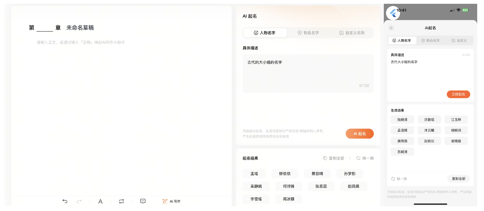Screen dimensions: 484x211
Task: Refresh desktop results with 换一换
Action: pos(365,158)
